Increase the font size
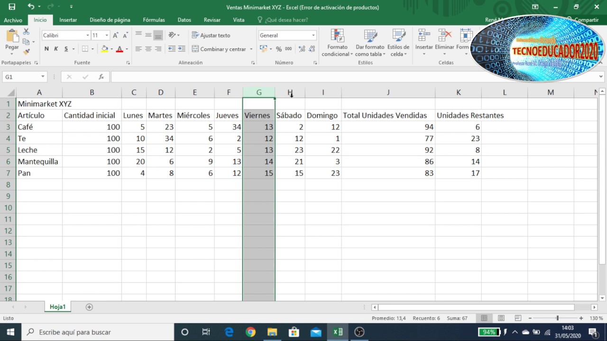 click(x=116, y=36)
